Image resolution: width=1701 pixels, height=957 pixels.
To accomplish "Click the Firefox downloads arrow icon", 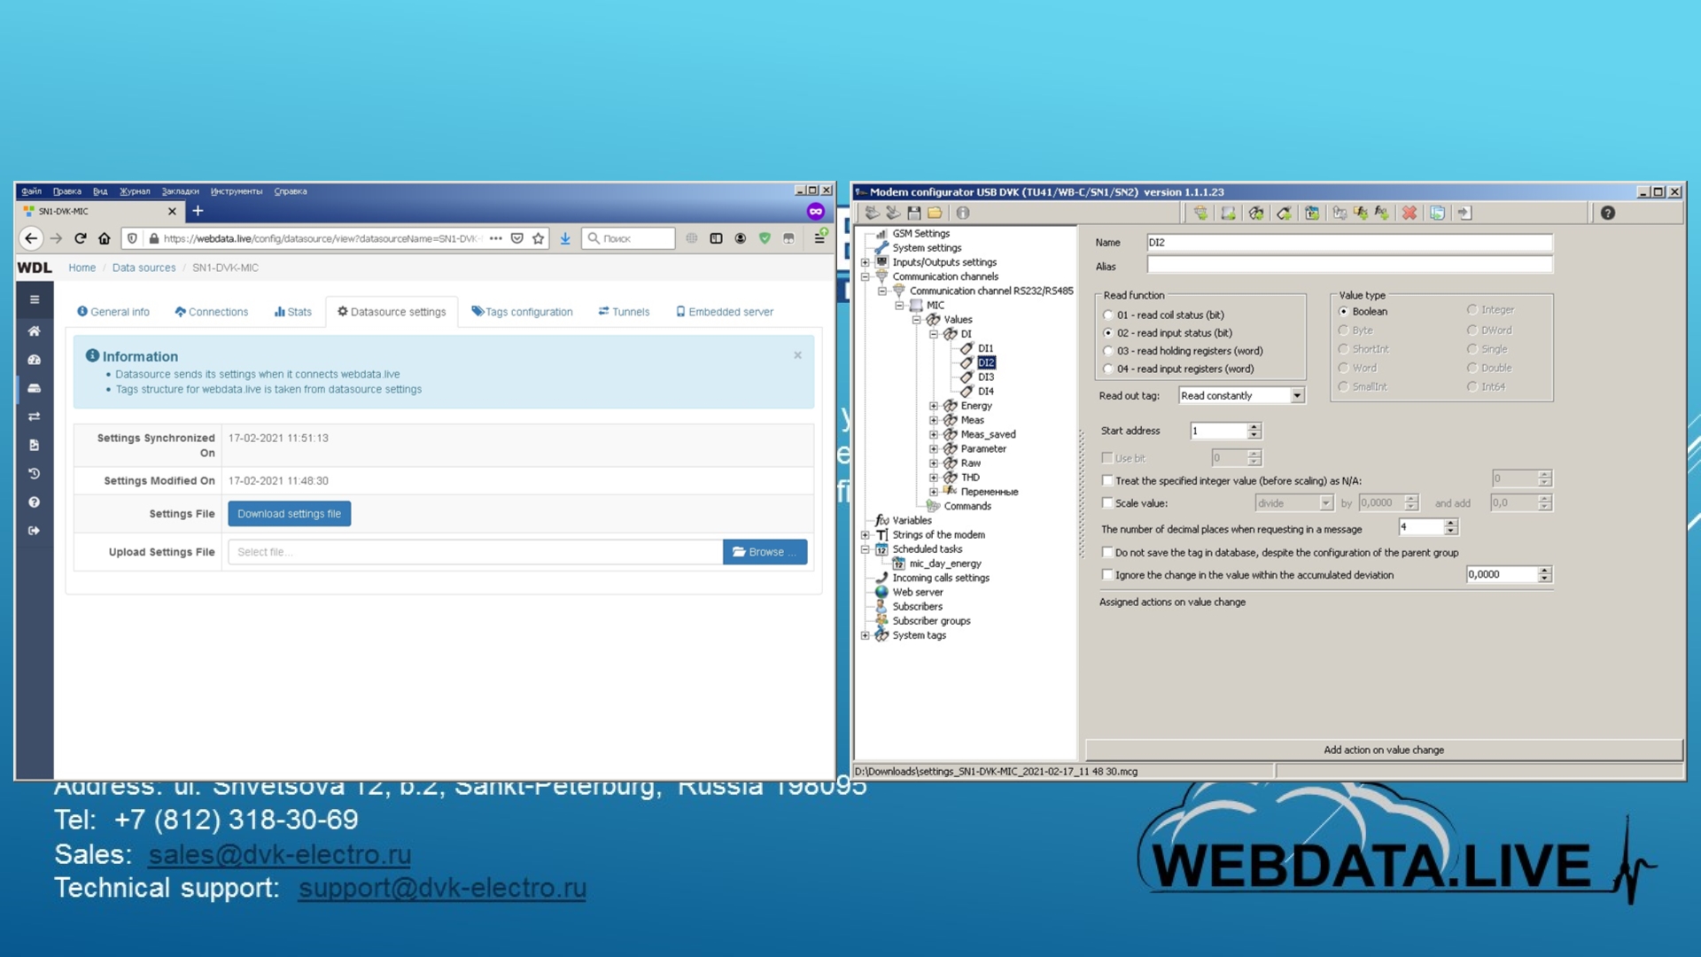I will coord(564,238).
